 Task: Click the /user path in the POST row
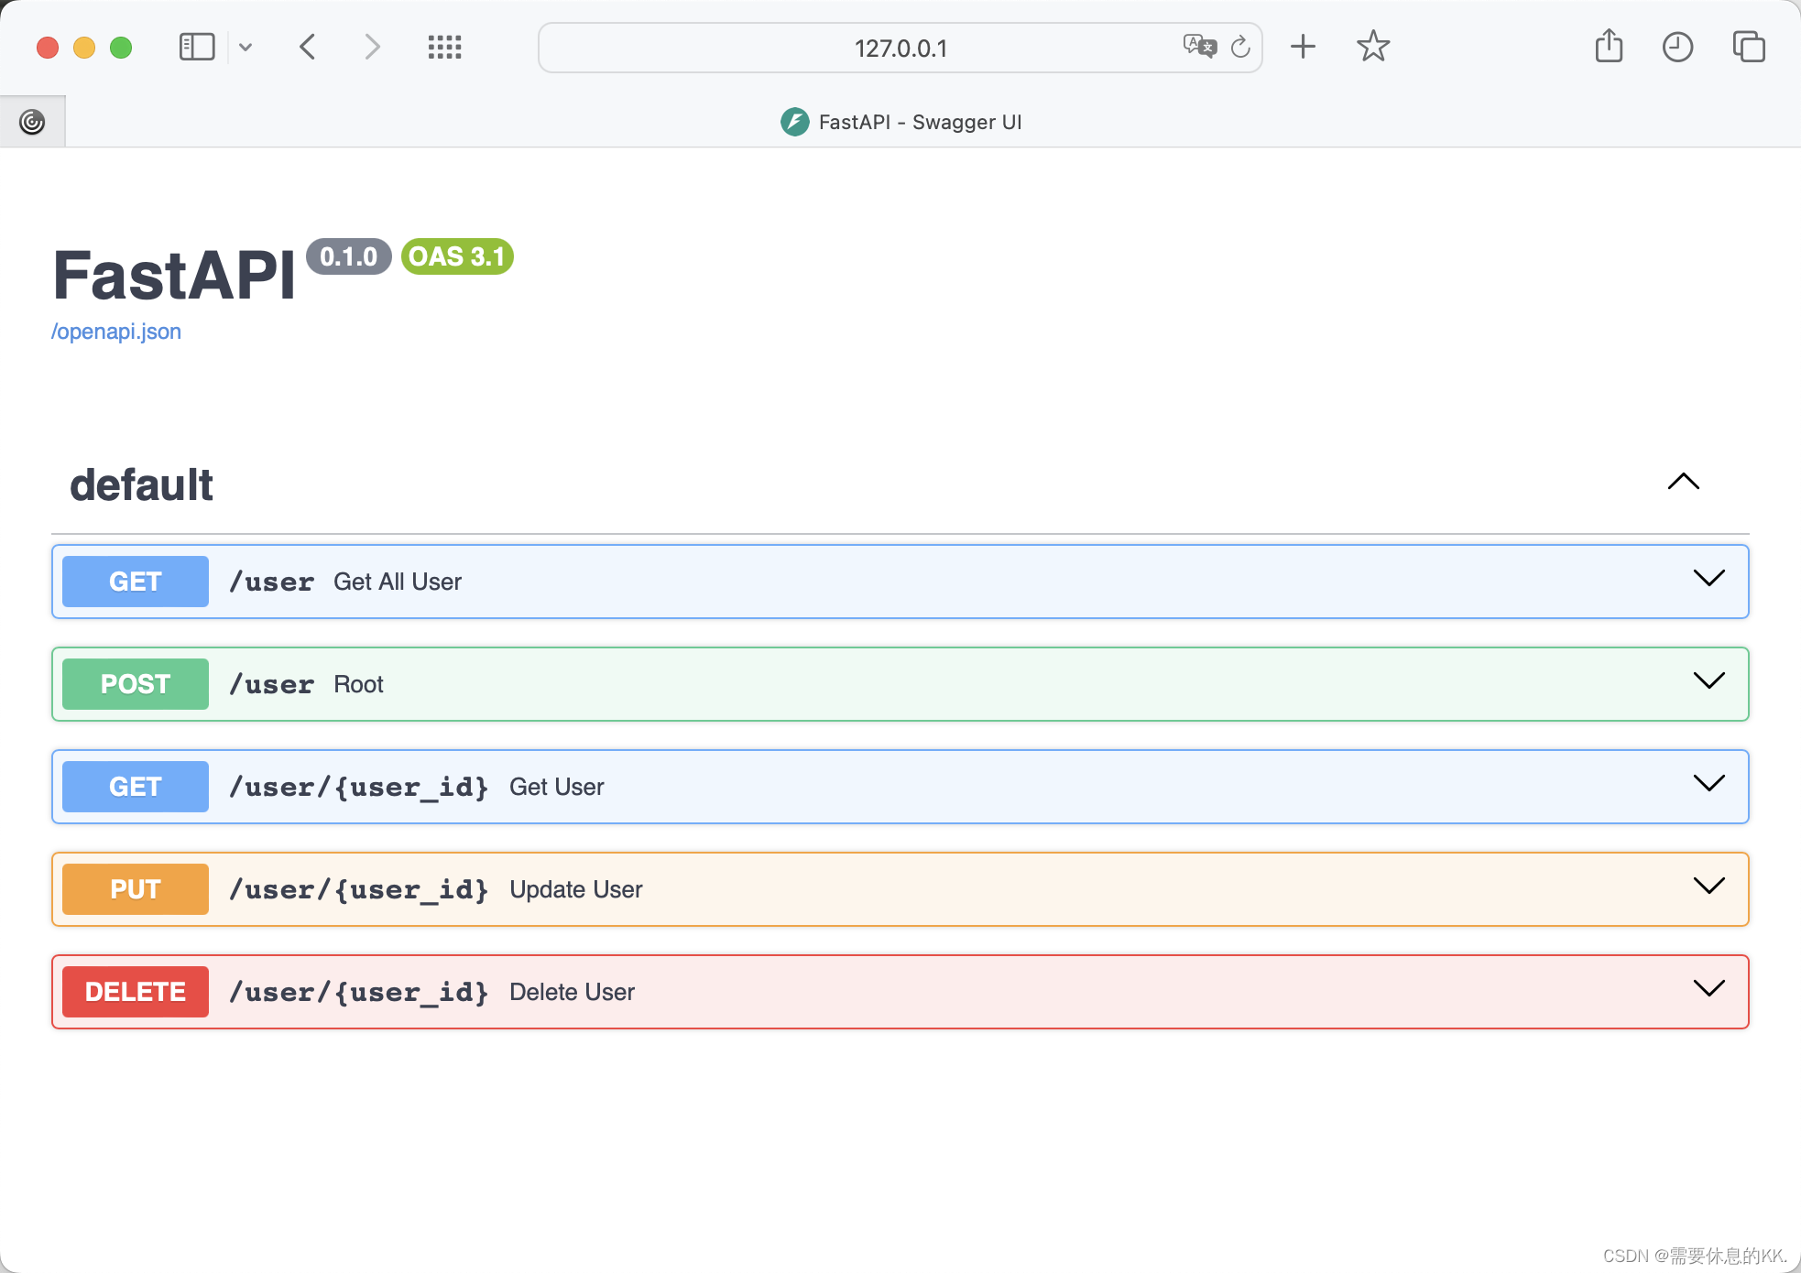(x=272, y=684)
